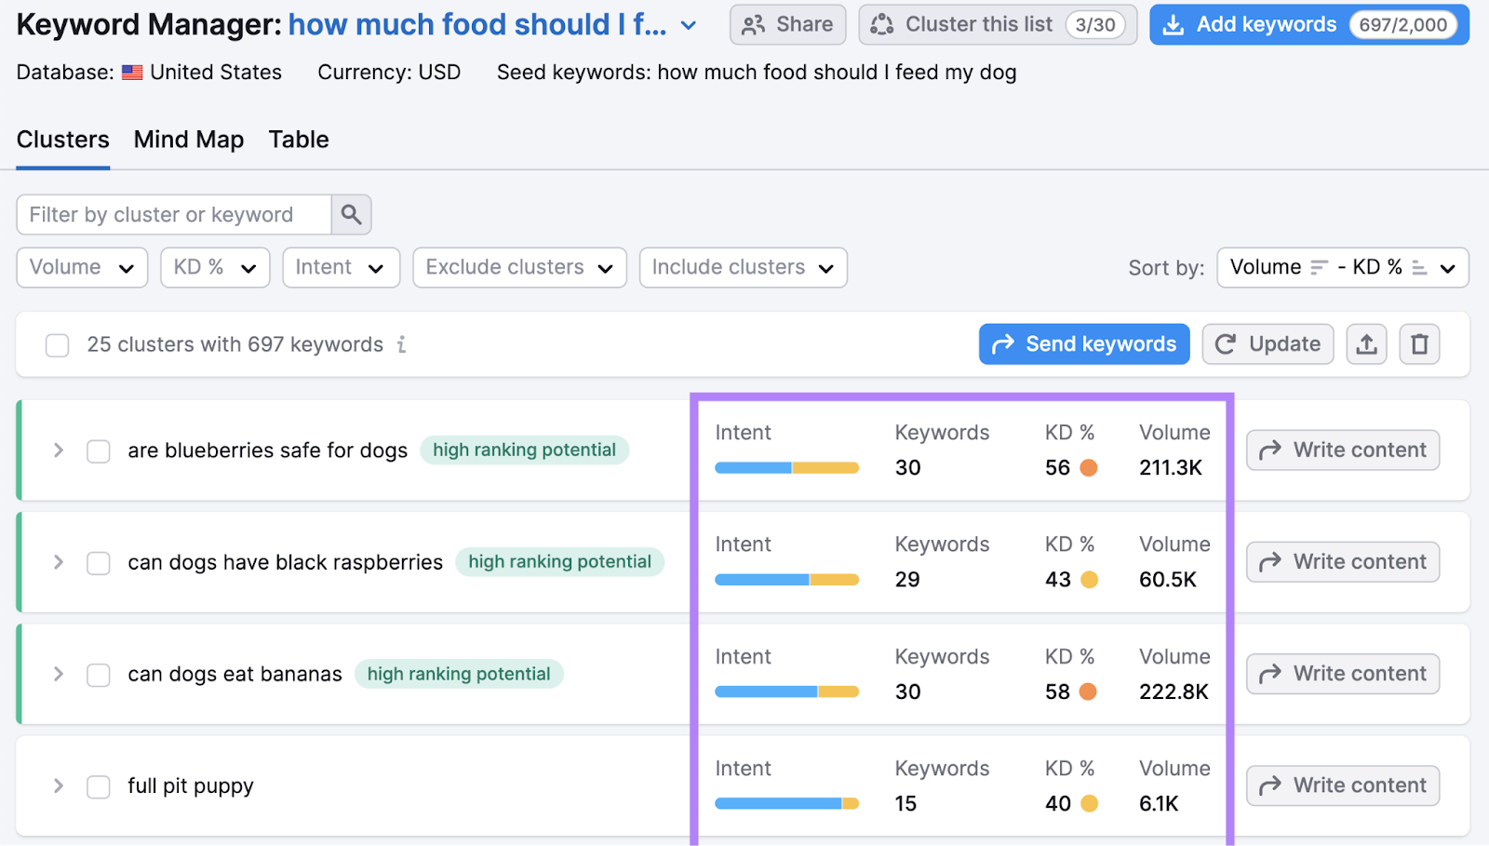Check the can dogs eat bananas cluster
Screen dimensions: 1489x846
(x=99, y=675)
